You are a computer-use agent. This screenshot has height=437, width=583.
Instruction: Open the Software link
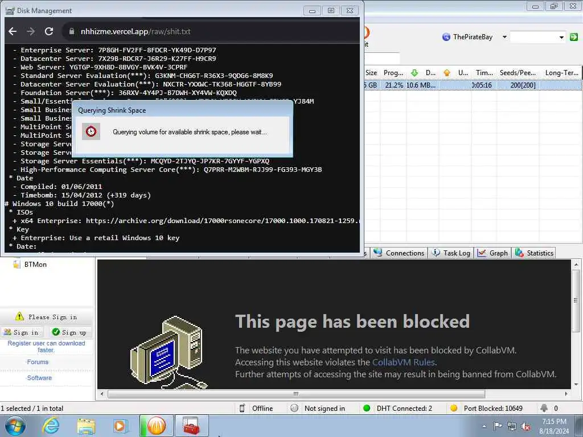click(x=39, y=378)
